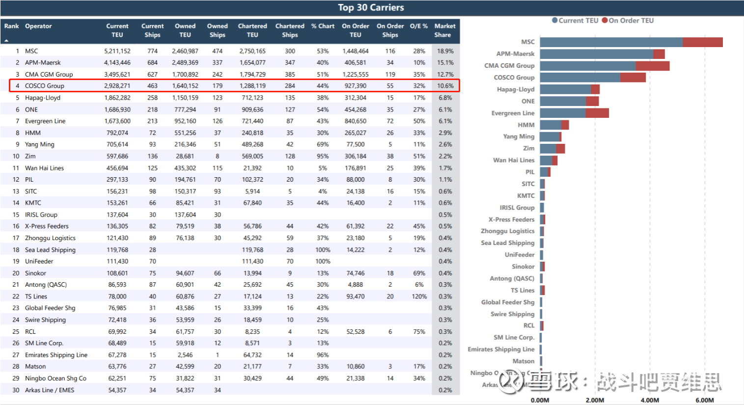Click the UniFeeder operator cell
Image resolution: width=744 pixels, height=405 pixels.
39,262
